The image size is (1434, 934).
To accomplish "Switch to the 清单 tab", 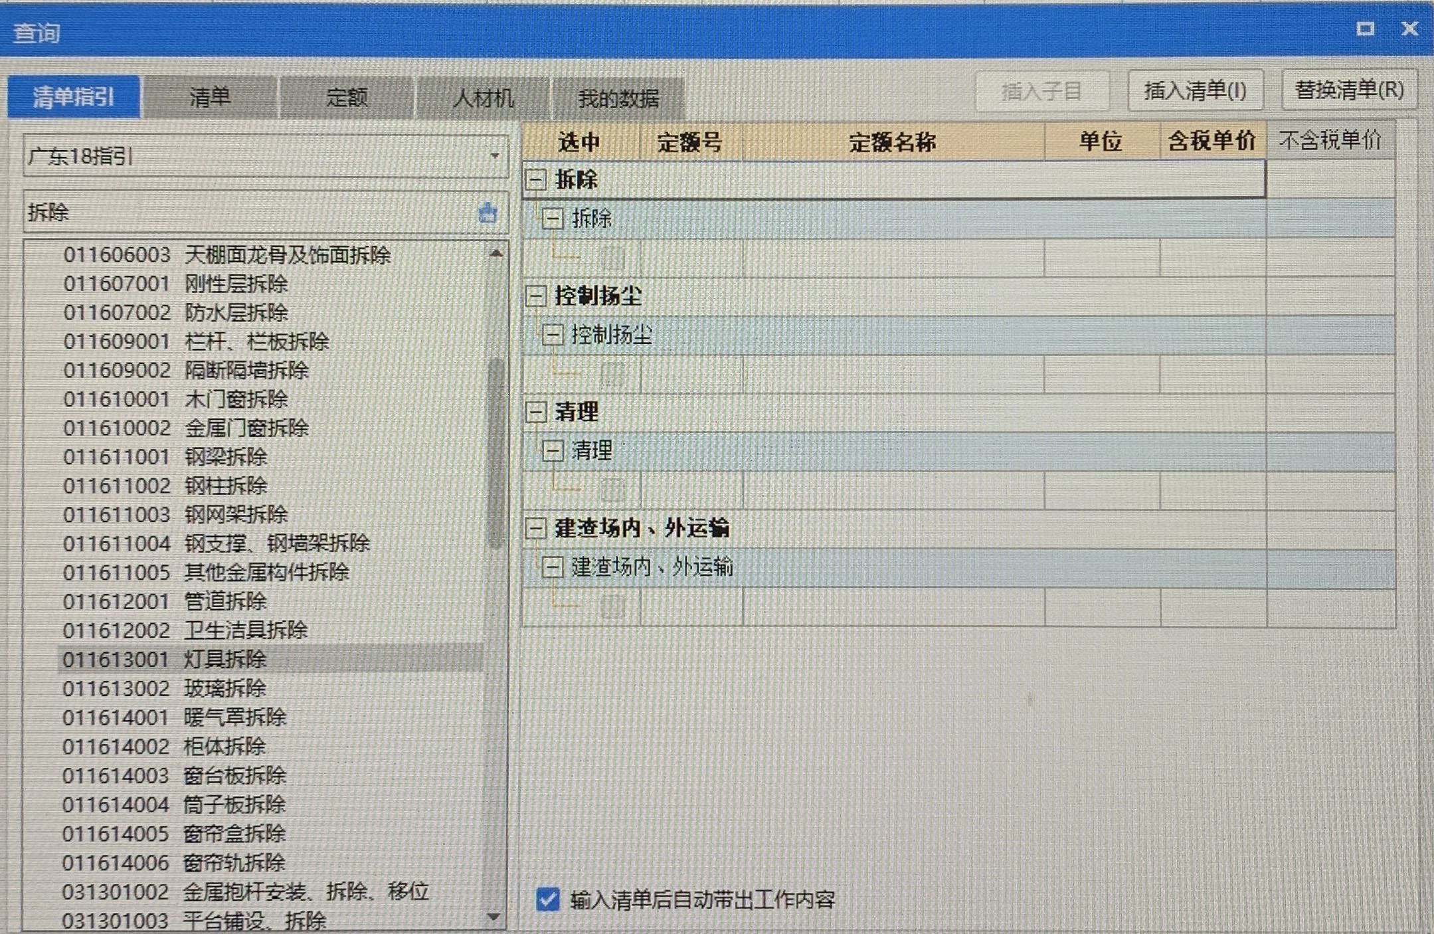I will pos(210,97).
